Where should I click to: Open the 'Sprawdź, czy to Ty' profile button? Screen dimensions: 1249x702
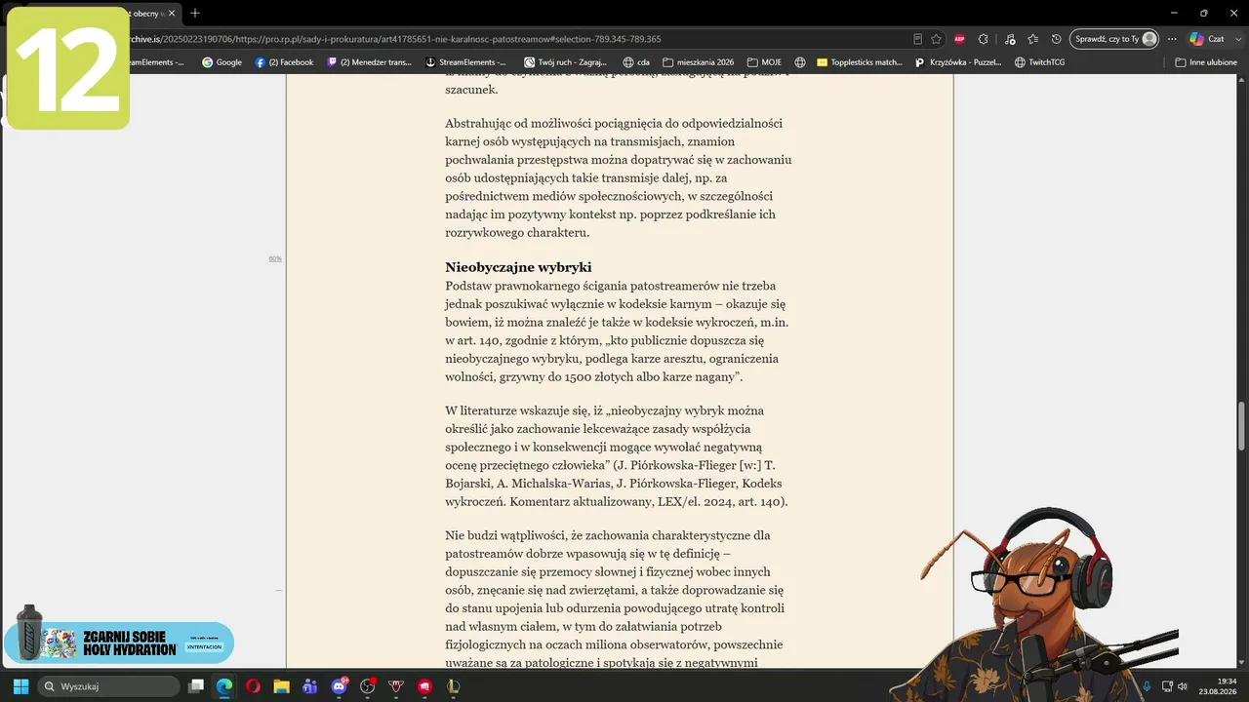click(x=1114, y=39)
